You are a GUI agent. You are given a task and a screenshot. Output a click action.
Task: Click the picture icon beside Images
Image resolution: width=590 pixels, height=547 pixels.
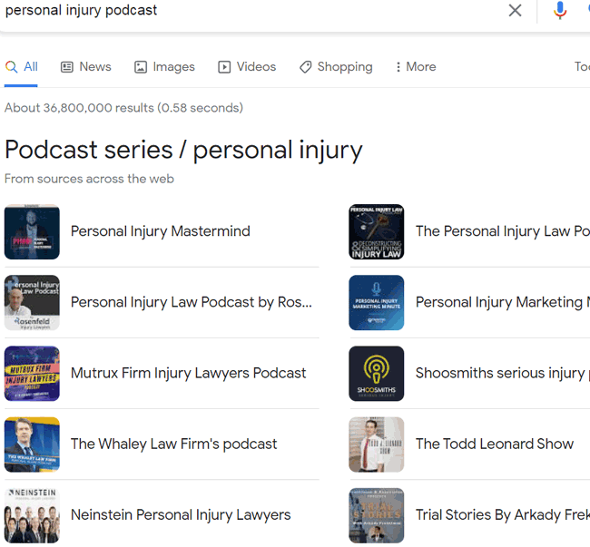[x=141, y=67]
